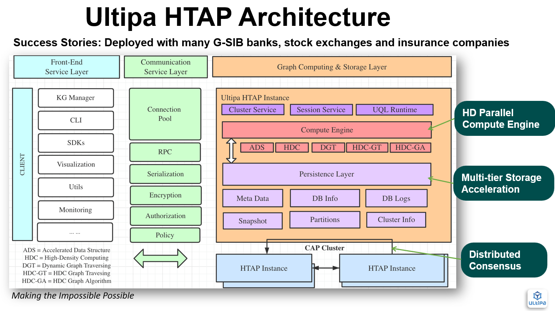Select the Compute Engine block
This screenshot has width=555, height=311.
[327, 130]
